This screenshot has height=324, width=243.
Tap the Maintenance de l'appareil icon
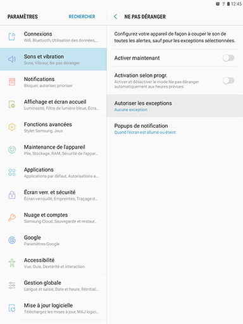click(12, 149)
